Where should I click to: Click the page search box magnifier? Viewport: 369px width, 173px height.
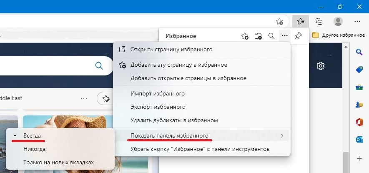(99, 65)
